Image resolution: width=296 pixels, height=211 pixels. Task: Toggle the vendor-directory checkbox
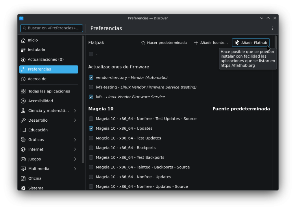pyautogui.click(x=91, y=78)
